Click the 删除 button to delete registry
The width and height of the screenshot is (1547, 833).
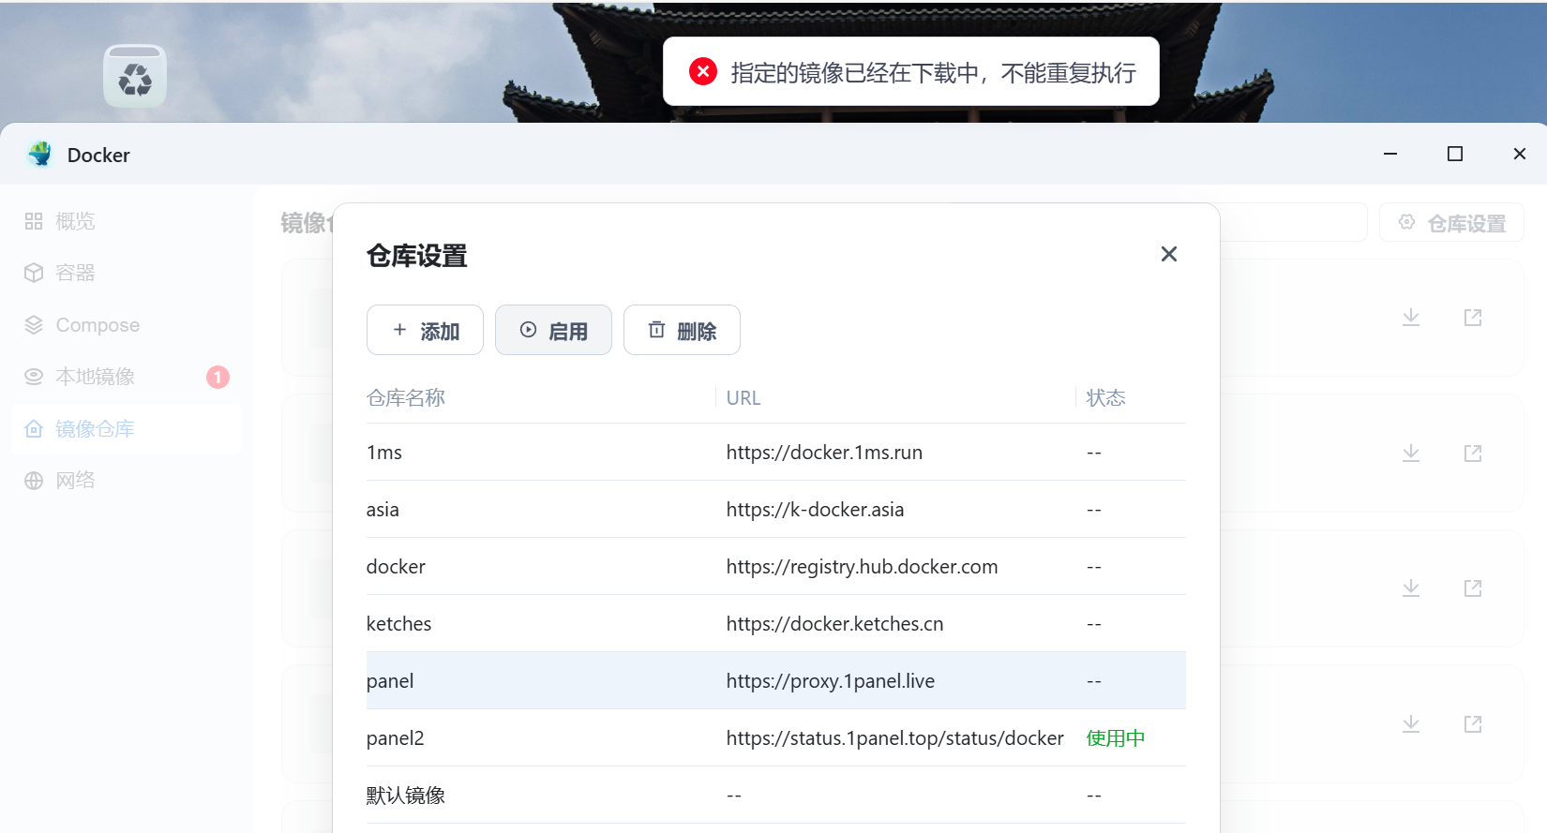pos(682,330)
